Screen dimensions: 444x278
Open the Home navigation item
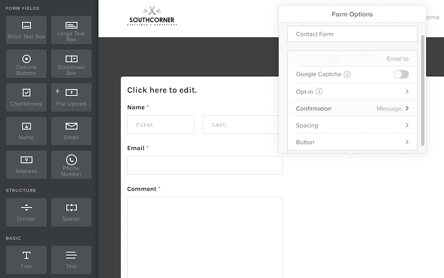click(432, 17)
